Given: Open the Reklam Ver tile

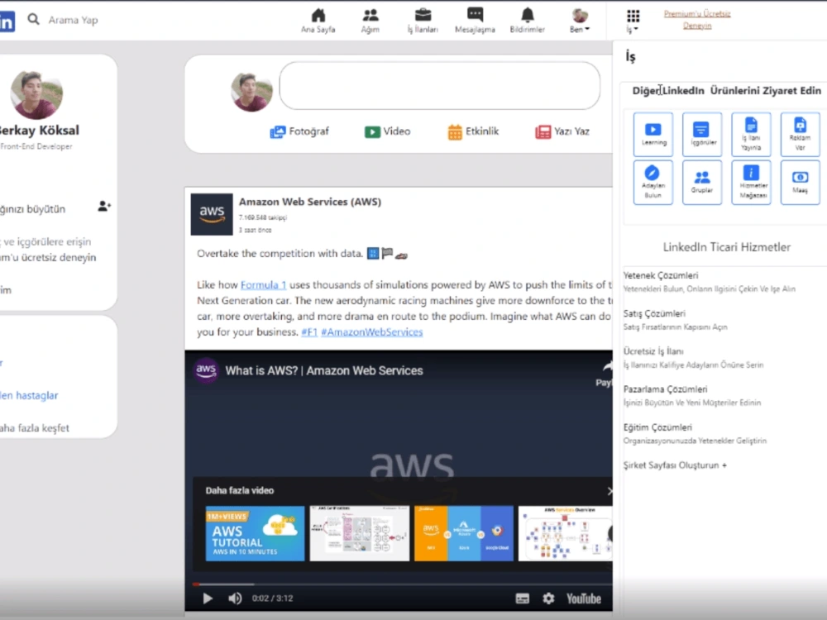Looking at the screenshot, I should tap(800, 134).
